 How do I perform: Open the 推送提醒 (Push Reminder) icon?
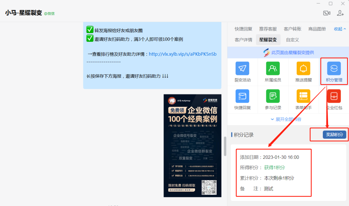pyautogui.click(x=303, y=71)
